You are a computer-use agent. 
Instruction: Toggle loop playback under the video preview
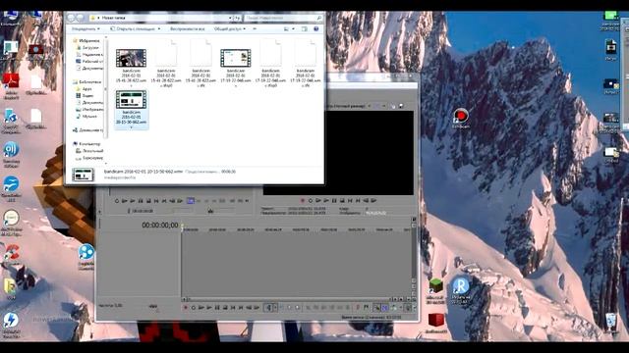tap(311, 200)
